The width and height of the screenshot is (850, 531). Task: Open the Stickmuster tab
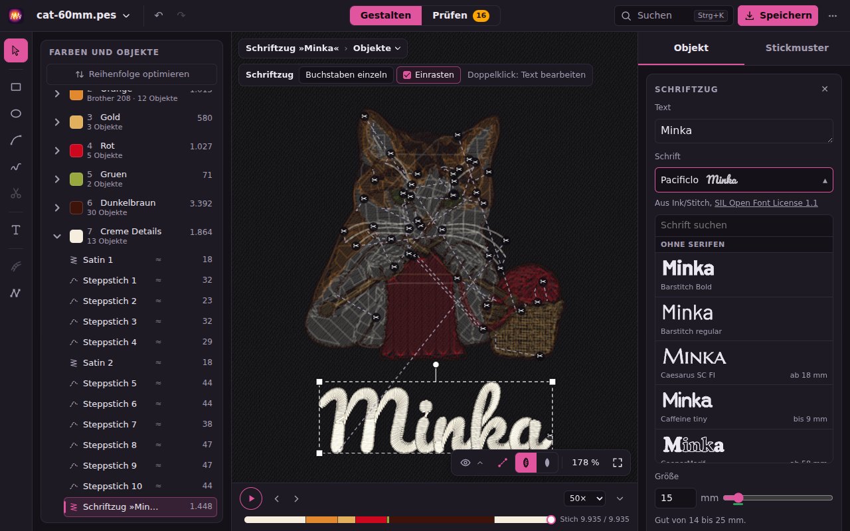tap(797, 48)
